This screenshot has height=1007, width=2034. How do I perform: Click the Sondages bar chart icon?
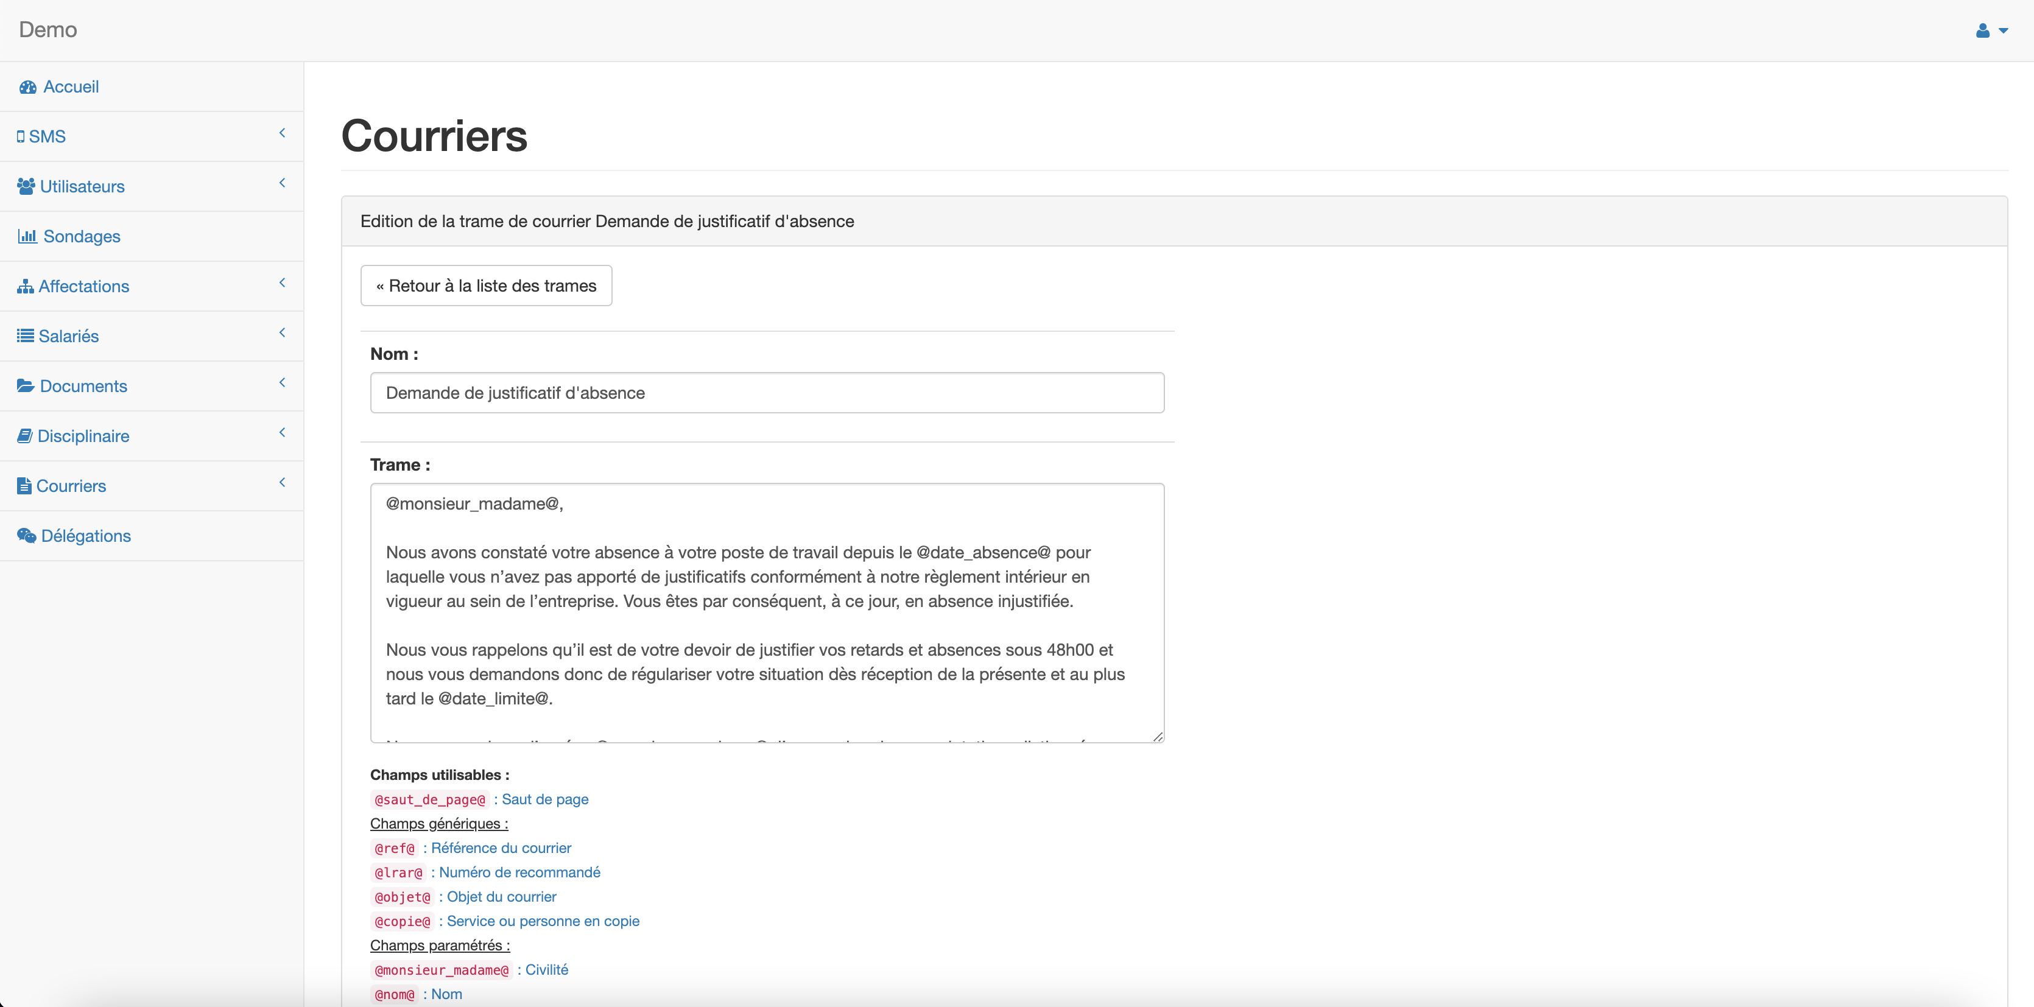27,236
